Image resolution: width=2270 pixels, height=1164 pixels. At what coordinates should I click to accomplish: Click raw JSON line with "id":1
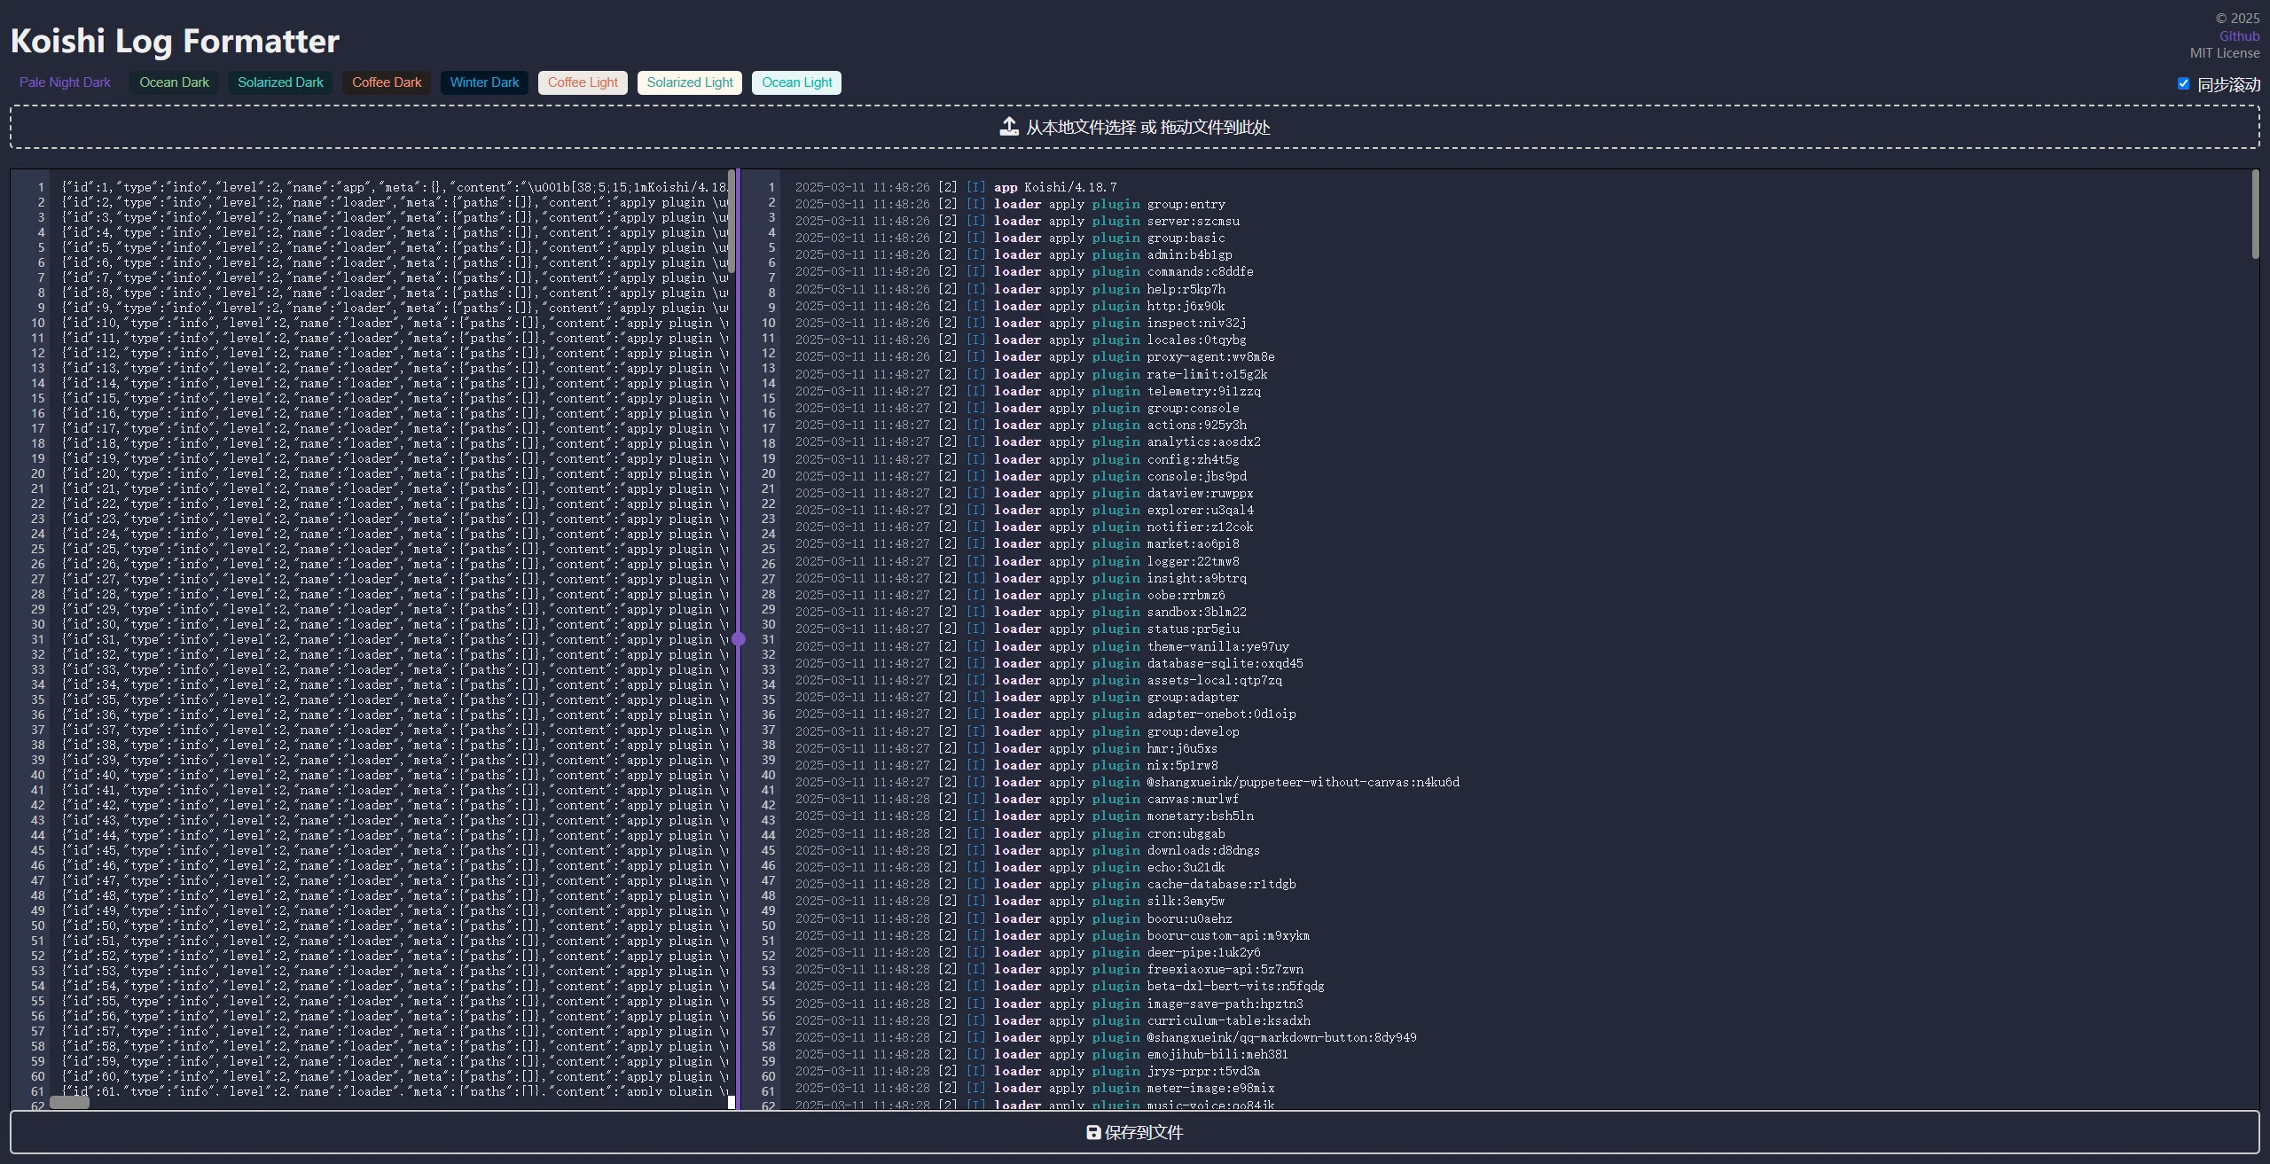(395, 187)
